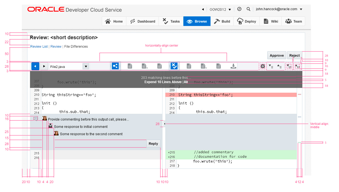Click the download icon in the diff toolbar

233,66
